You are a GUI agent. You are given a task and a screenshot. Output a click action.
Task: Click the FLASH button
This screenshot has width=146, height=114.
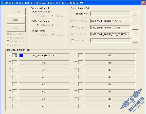click(x=16, y=12)
